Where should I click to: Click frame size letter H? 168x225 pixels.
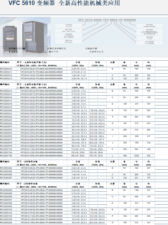pos(112,130)
